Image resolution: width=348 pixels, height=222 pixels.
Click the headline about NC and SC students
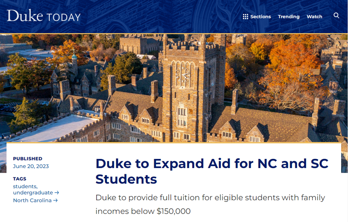(x=212, y=171)
